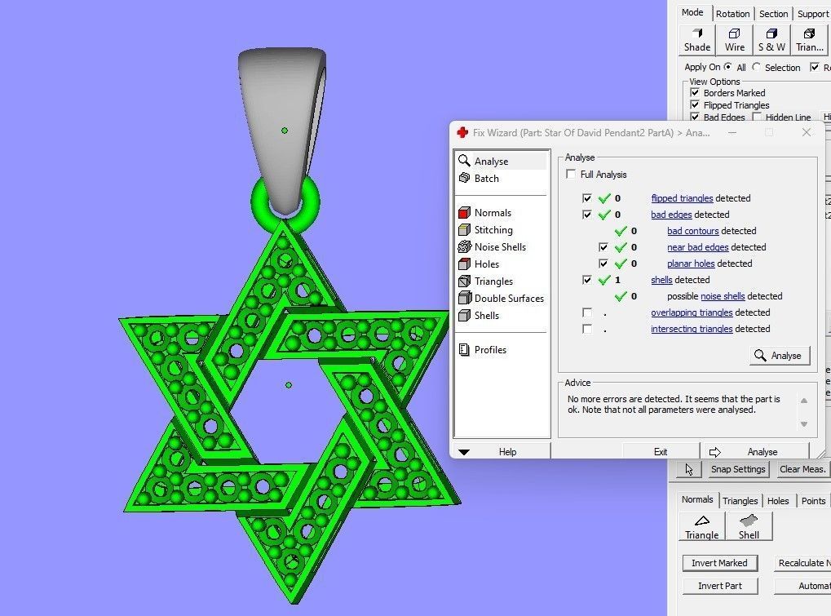Toggle shells detection checkbox
The image size is (831, 616).
point(586,280)
